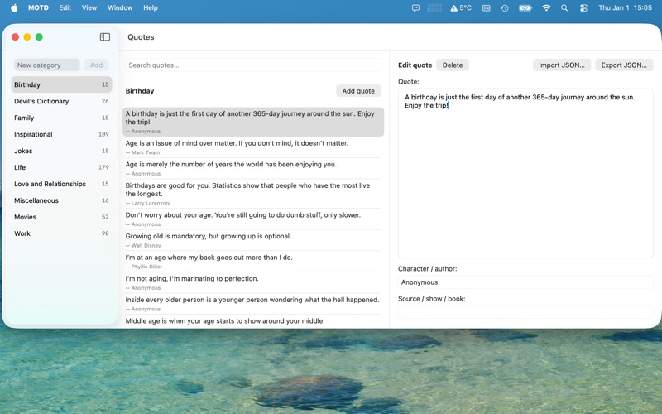Viewport: 662px width, 414px height.
Task: Select the Miscellaneous category
Action: [x=61, y=200]
